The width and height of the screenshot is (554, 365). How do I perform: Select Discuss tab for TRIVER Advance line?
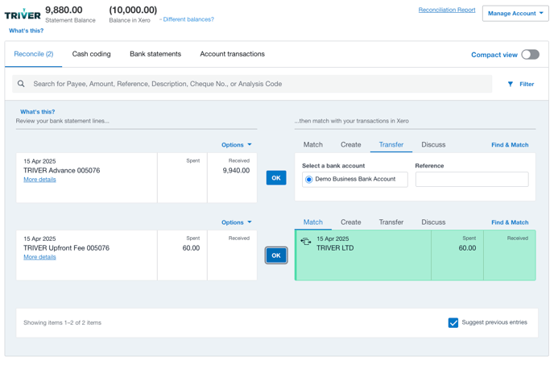coord(433,144)
